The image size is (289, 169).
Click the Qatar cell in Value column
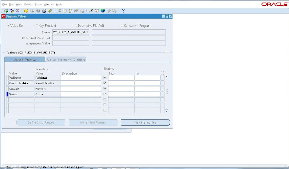click(21, 94)
